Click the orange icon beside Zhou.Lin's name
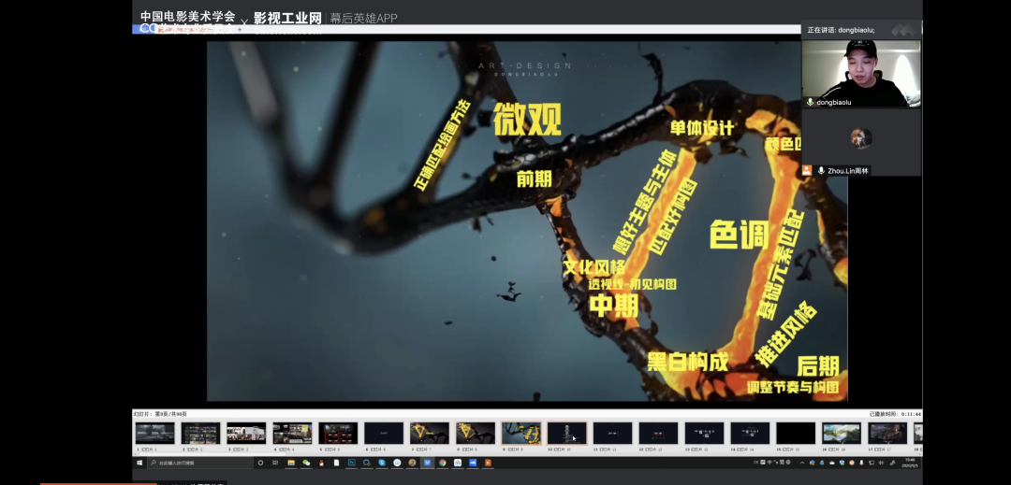The width and height of the screenshot is (1011, 485). coord(807,171)
